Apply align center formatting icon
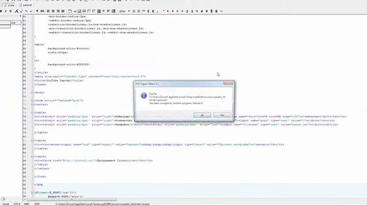This screenshot has width=367, height=206. pyautogui.click(x=53, y=11)
